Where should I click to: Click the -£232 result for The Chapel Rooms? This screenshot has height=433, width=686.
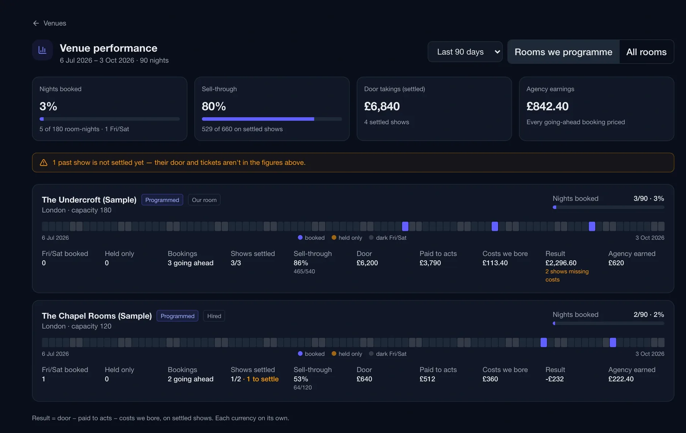(x=555, y=379)
